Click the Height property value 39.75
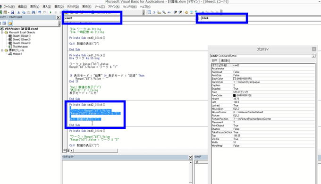The image size is (321, 184). 236,99
